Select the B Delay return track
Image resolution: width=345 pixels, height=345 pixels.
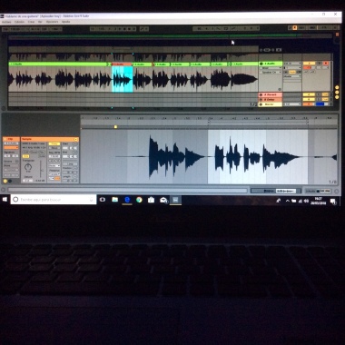[x=271, y=99]
